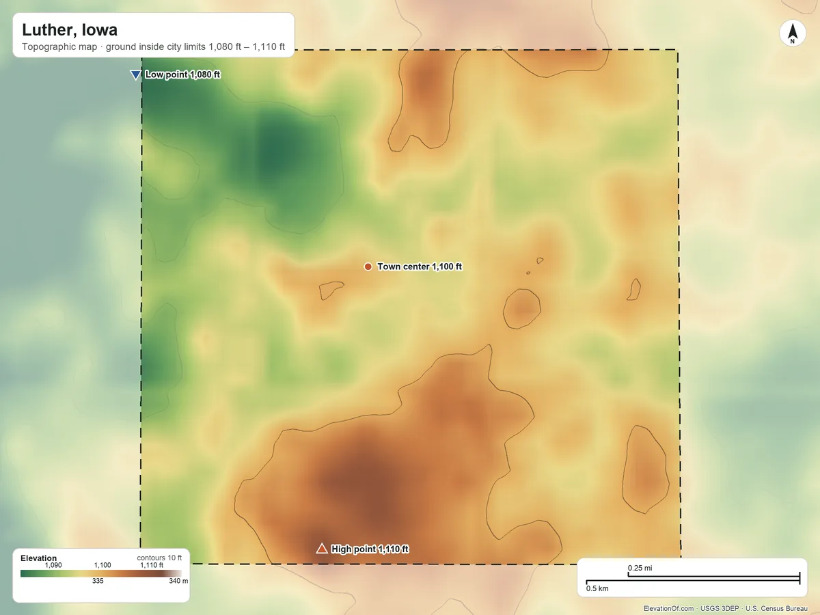Click the 'High point 1,110 ft' label

(370, 549)
